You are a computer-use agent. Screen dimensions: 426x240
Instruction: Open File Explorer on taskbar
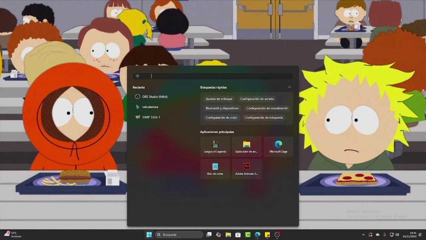click(228, 235)
